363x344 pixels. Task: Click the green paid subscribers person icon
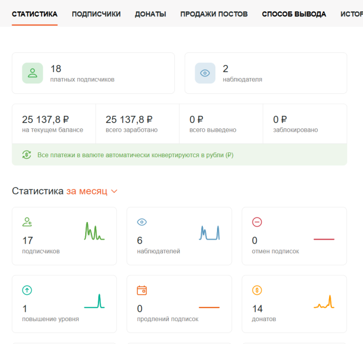[32, 73]
